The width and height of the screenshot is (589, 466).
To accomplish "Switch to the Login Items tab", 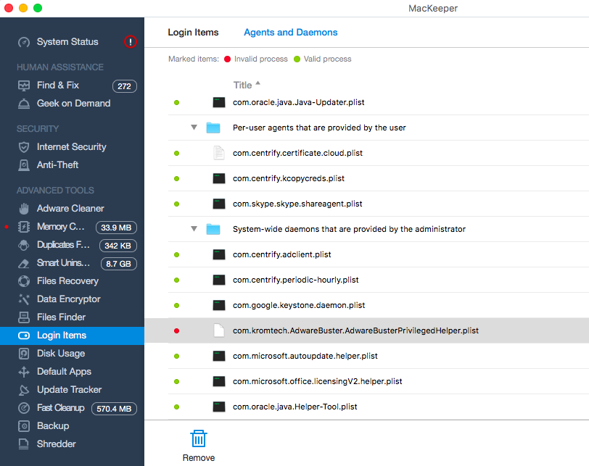I will coord(193,33).
